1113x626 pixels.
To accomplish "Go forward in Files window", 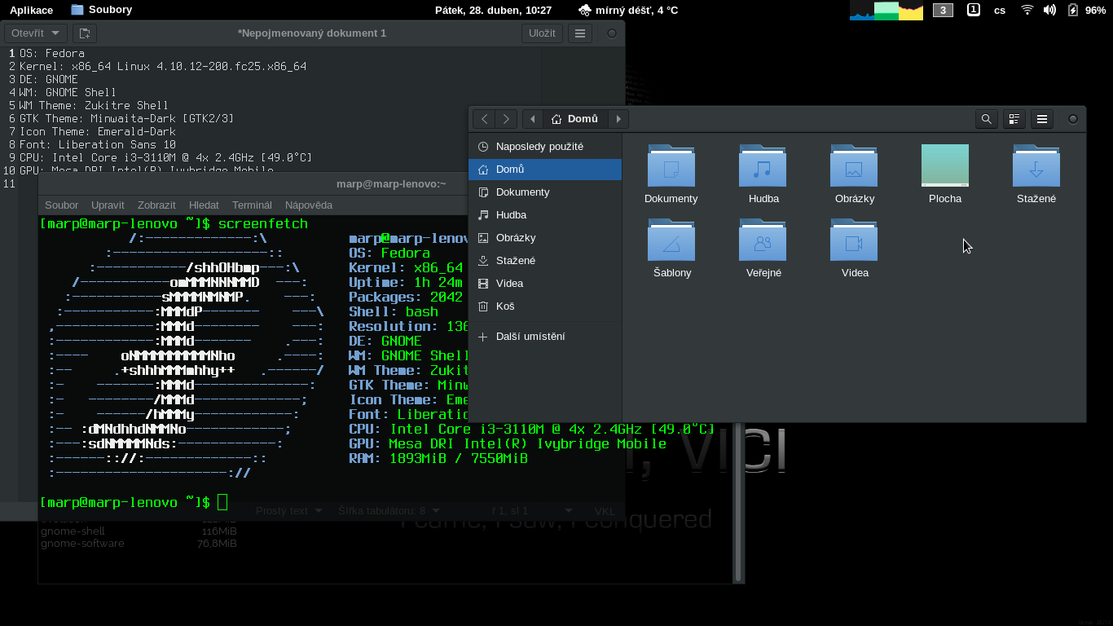I will pos(506,119).
